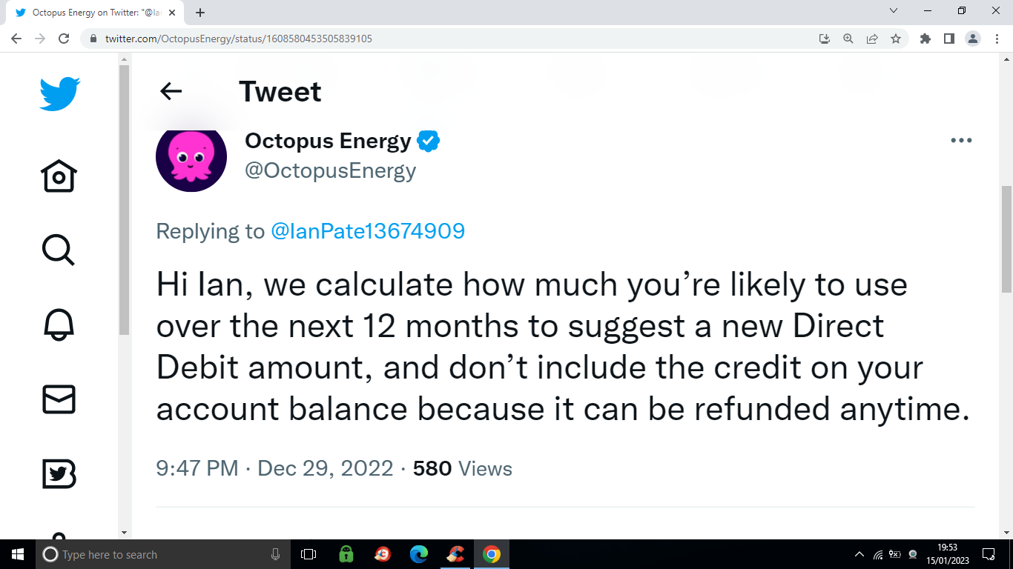Viewport: 1013px width, 569px height.
Task: Open Messages envelope in the sidebar
Action: [x=59, y=399]
